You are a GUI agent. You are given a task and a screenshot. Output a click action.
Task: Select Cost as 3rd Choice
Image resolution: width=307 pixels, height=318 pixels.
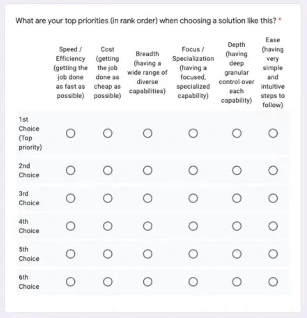107,198
